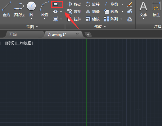Click the Erase pencil-eraser icon

pos(130,4)
